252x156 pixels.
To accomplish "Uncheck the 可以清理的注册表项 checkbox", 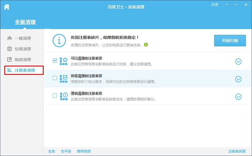I will point(55,60).
